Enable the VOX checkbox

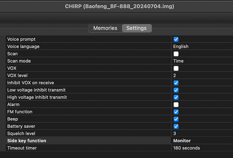click(x=176, y=68)
